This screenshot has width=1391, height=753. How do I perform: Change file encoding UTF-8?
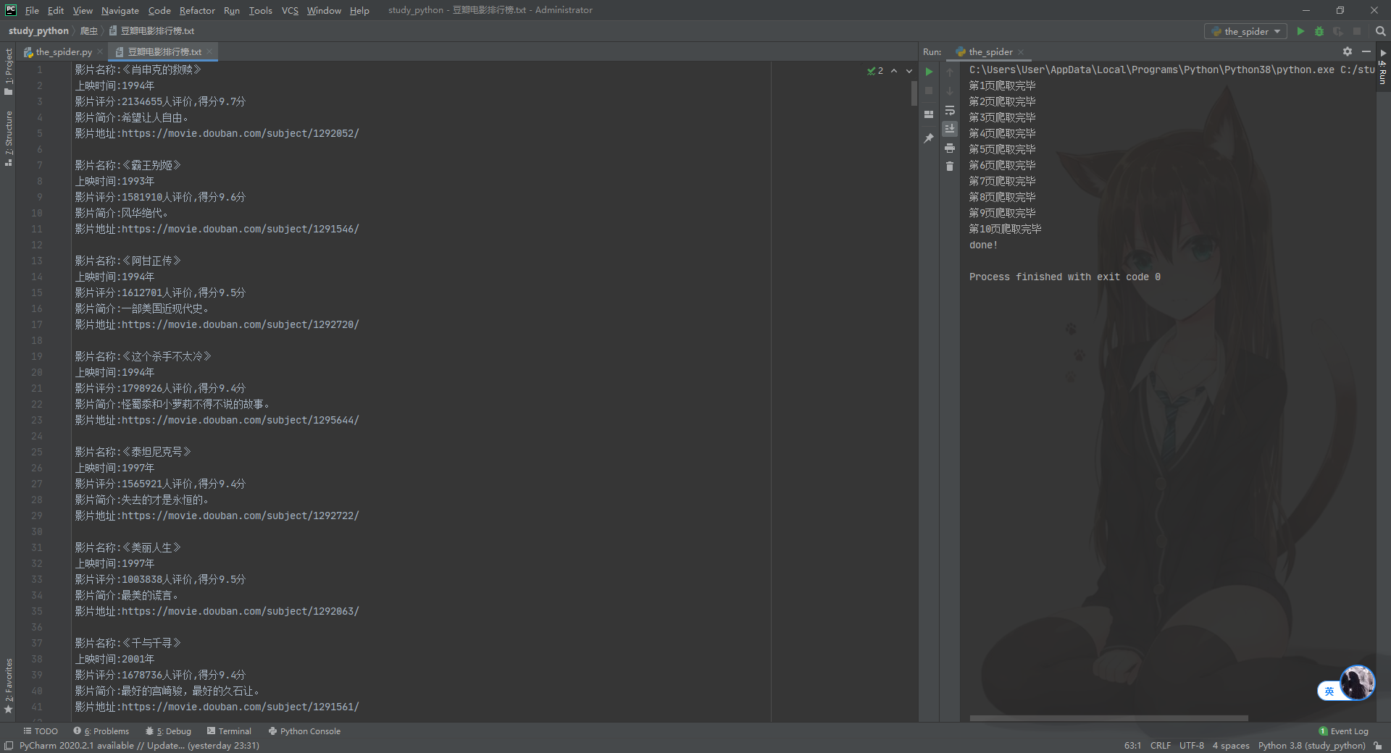tap(1192, 746)
